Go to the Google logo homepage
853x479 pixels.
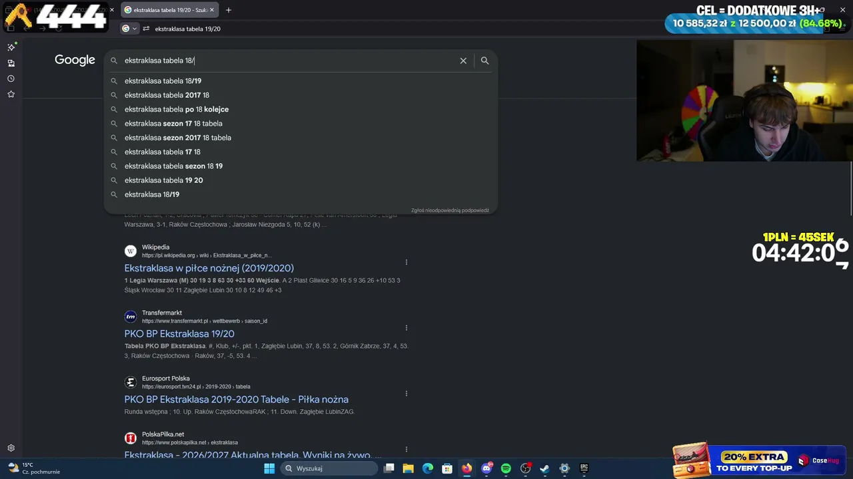tap(75, 60)
